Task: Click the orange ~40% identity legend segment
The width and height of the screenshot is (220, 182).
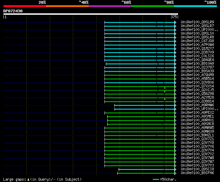Action: click(67, 6)
